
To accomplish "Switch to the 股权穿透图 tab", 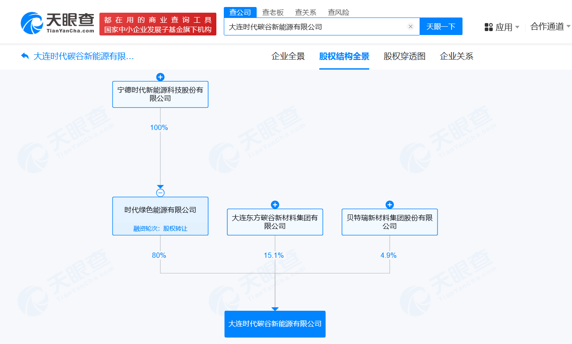I will (x=405, y=56).
